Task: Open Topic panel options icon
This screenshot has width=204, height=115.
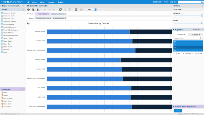Action: (x=24, y=6)
